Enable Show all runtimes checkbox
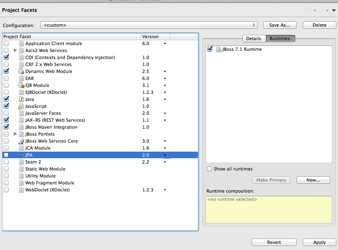338x250 pixels. coord(209,169)
